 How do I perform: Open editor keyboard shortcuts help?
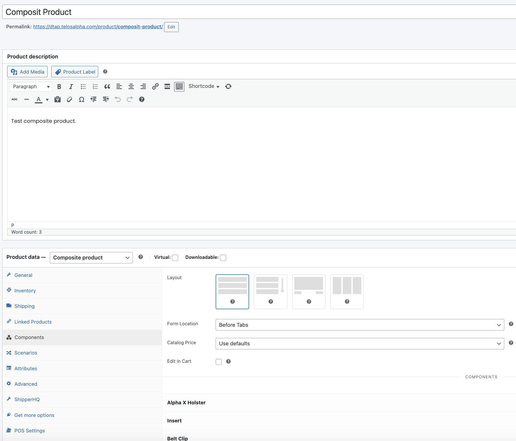[x=142, y=99]
